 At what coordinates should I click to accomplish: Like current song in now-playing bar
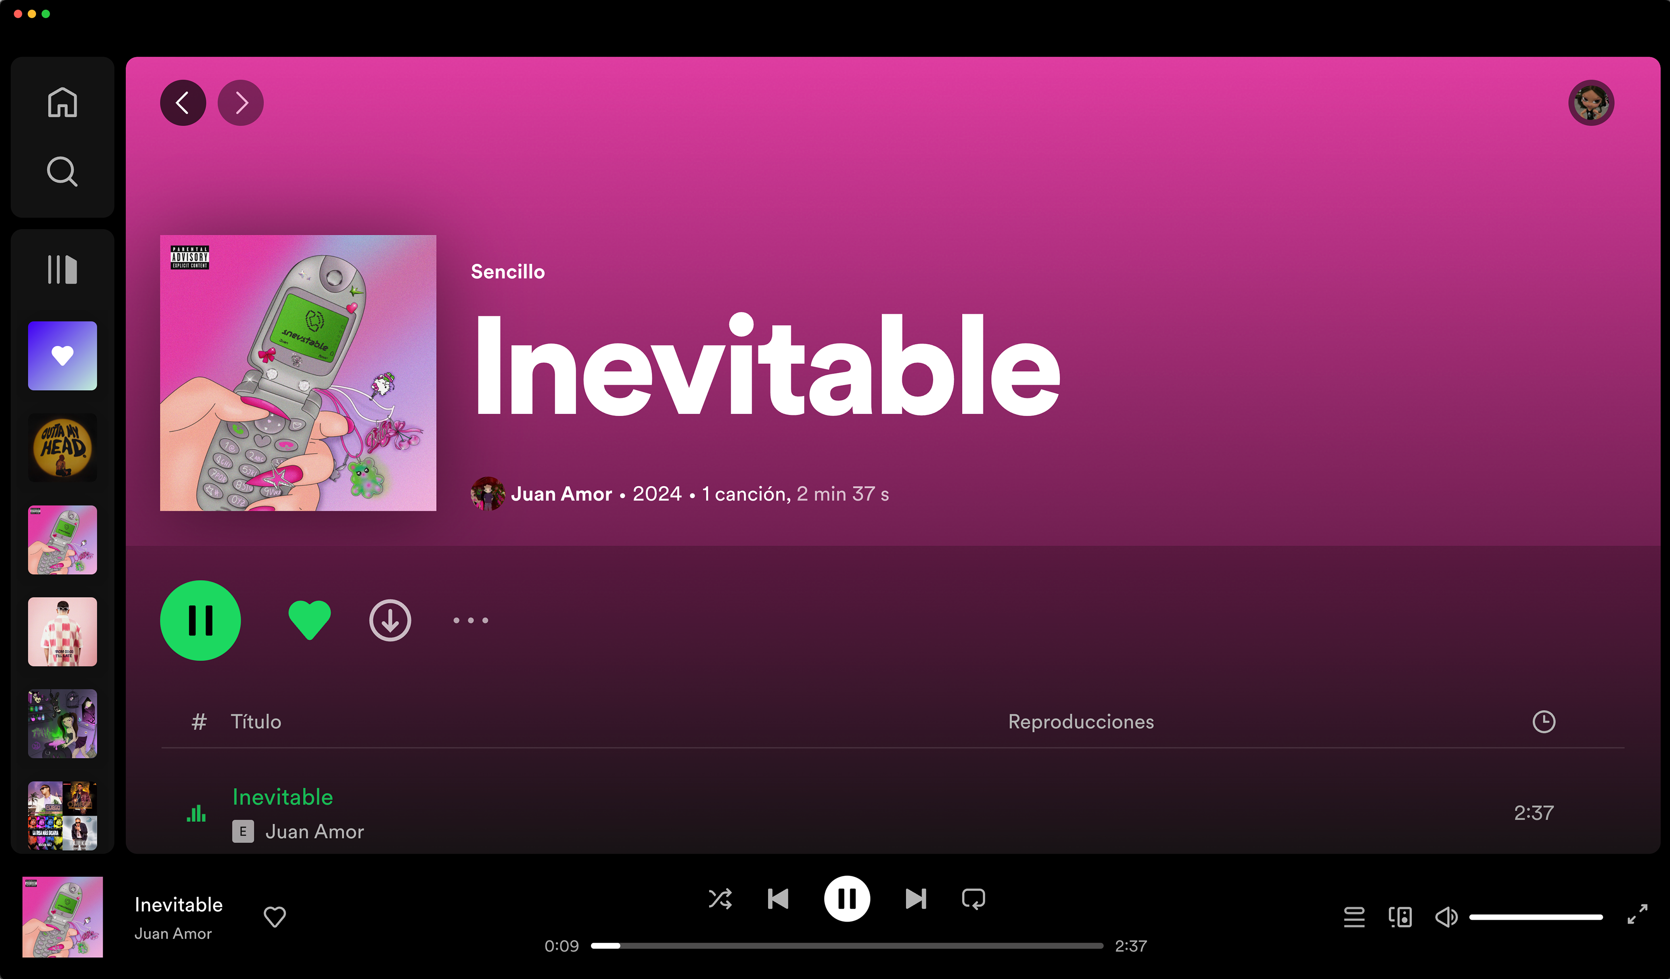tap(274, 917)
